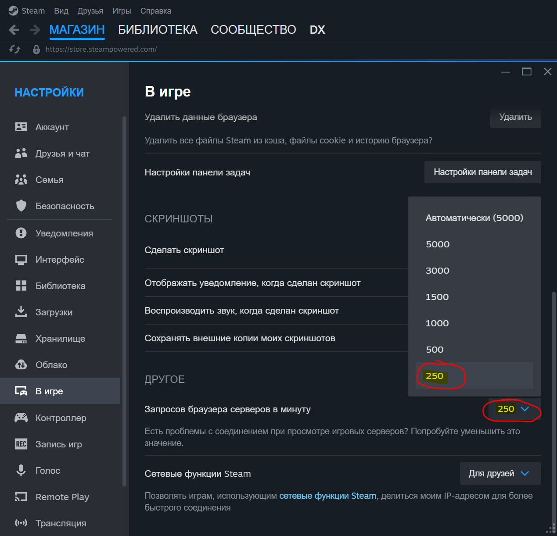Click the Настройки панели задач button
This screenshot has width=557, height=536.
pos(482,172)
